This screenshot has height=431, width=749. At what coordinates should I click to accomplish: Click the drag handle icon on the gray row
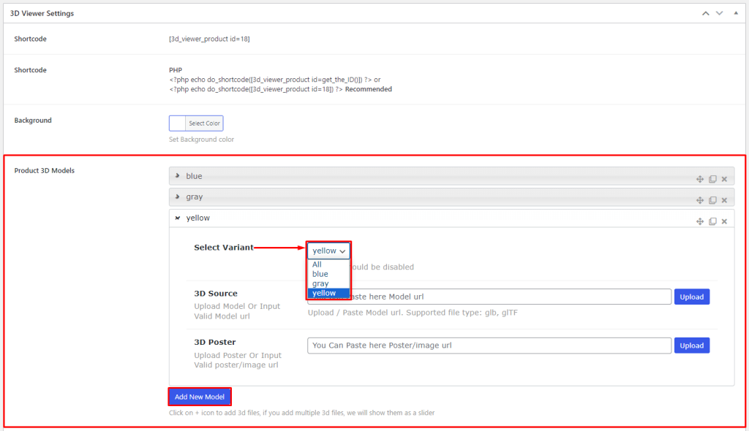(x=700, y=200)
